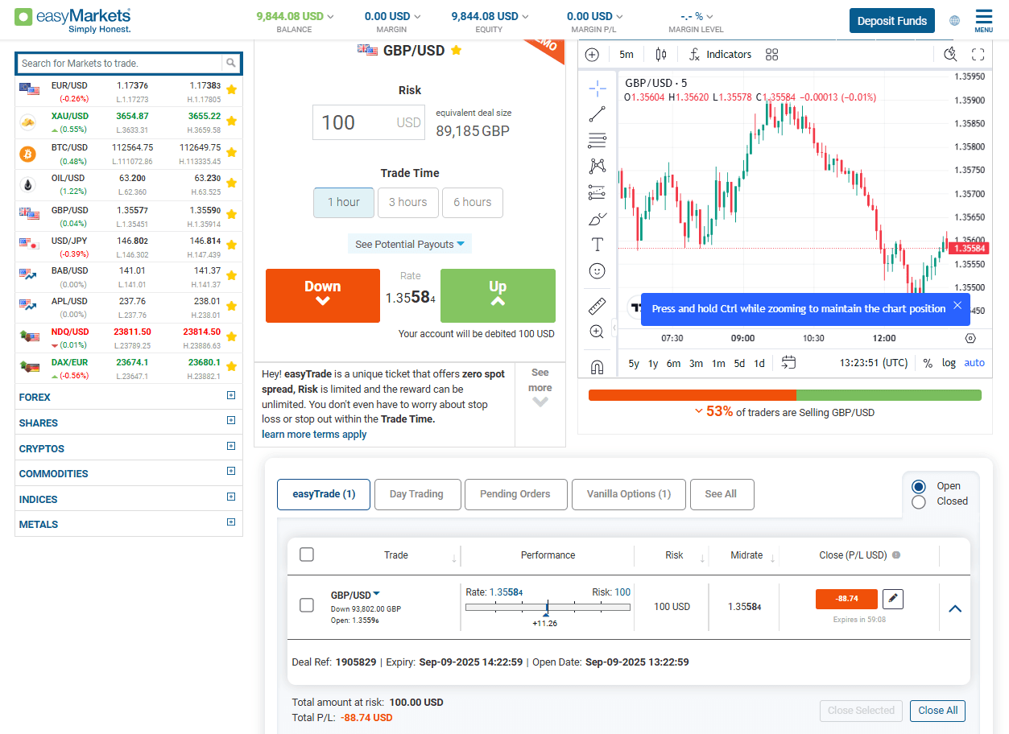
Task: Open the learn more terms apply link
Action: (314, 435)
